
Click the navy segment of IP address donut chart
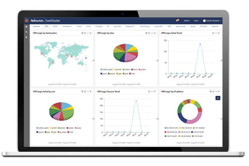coord(182,118)
